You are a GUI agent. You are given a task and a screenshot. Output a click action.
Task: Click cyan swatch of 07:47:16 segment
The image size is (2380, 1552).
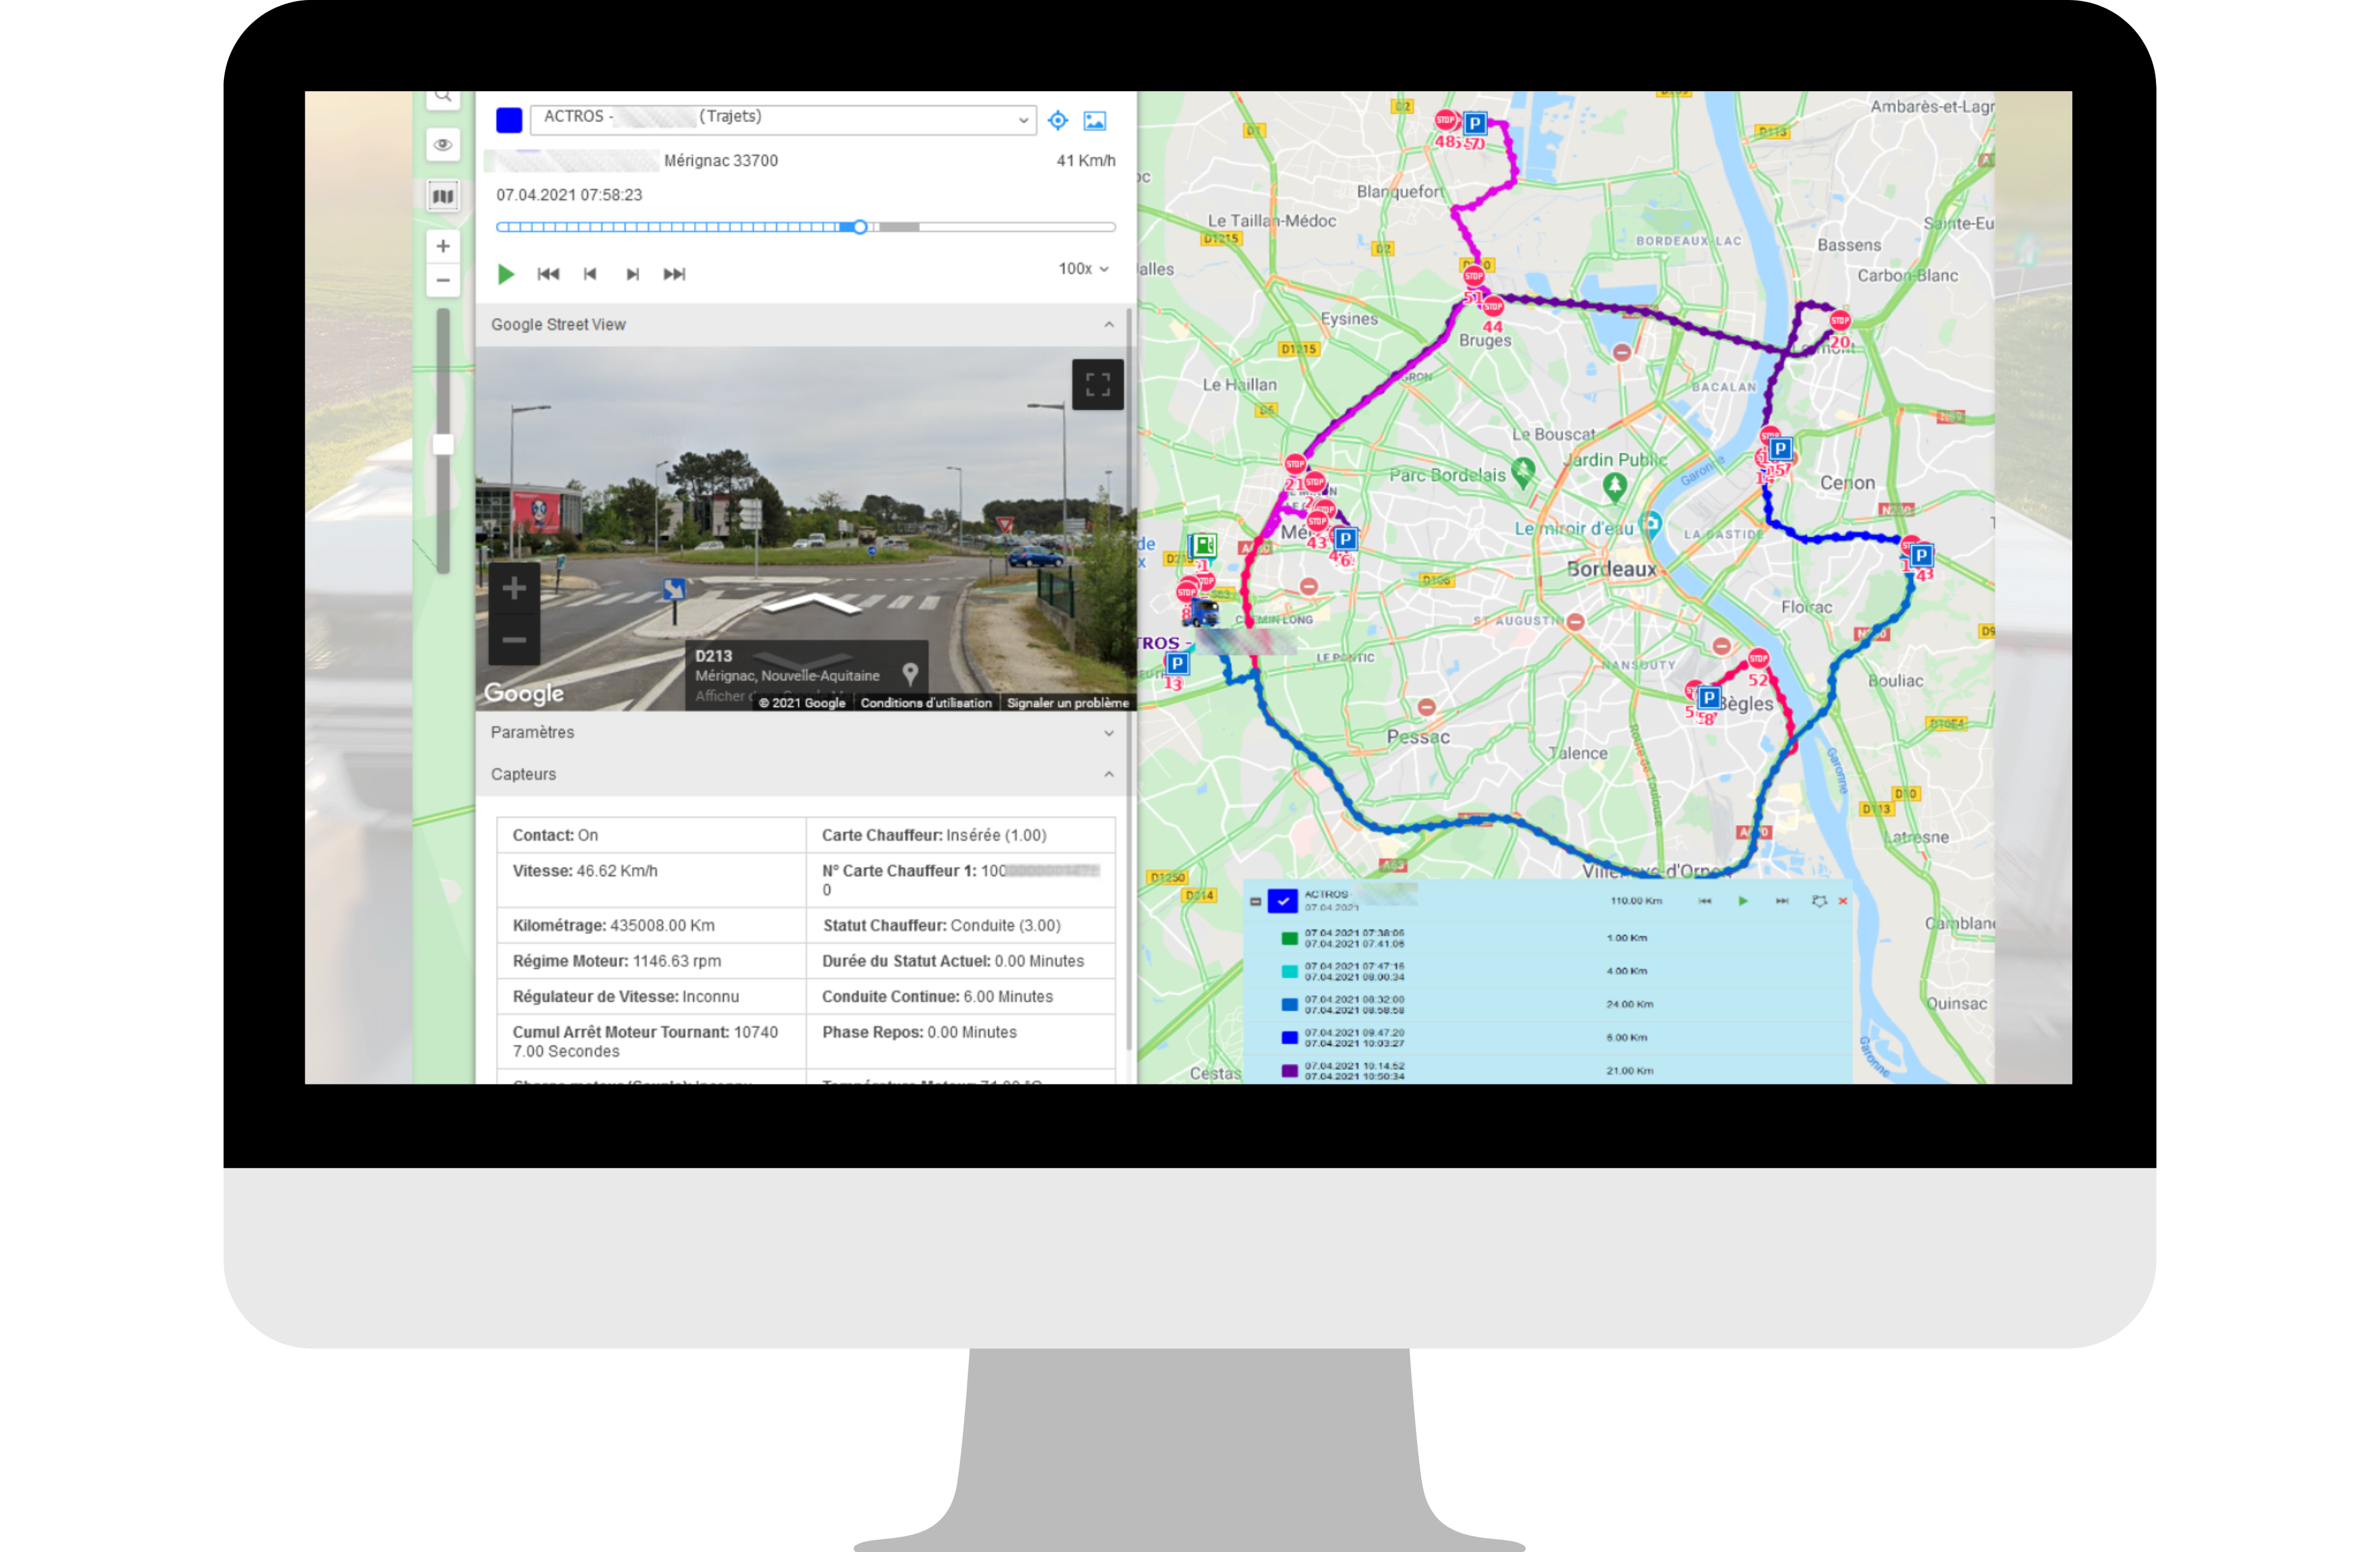tap(1290, 971)
